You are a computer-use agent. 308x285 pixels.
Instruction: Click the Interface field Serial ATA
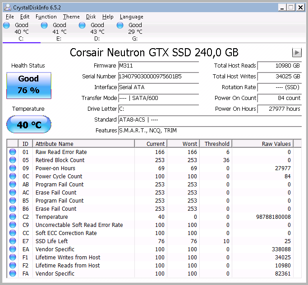[x=159, y=87]
